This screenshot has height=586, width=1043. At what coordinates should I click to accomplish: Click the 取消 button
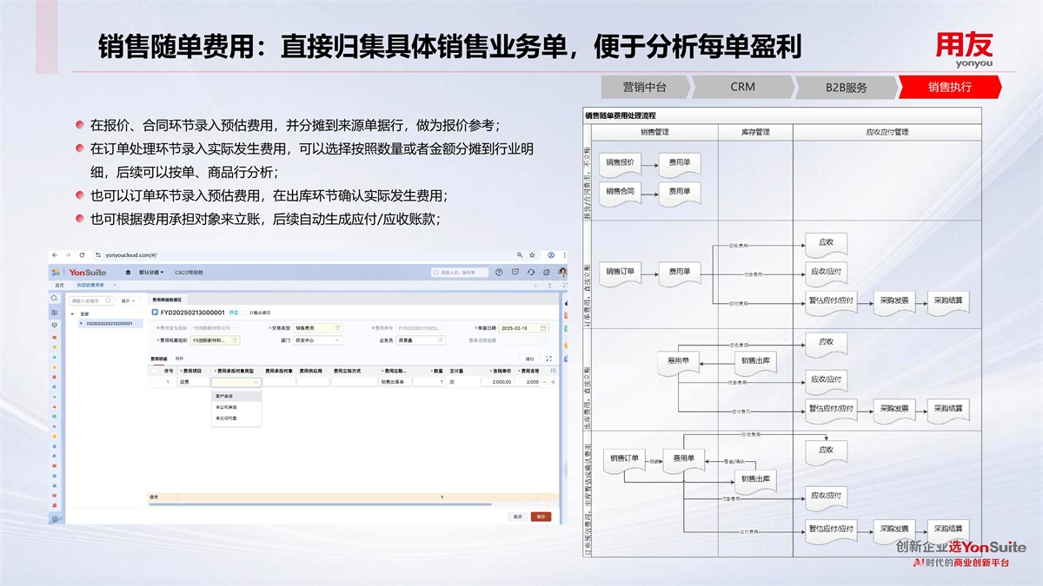tap(517, 517)
